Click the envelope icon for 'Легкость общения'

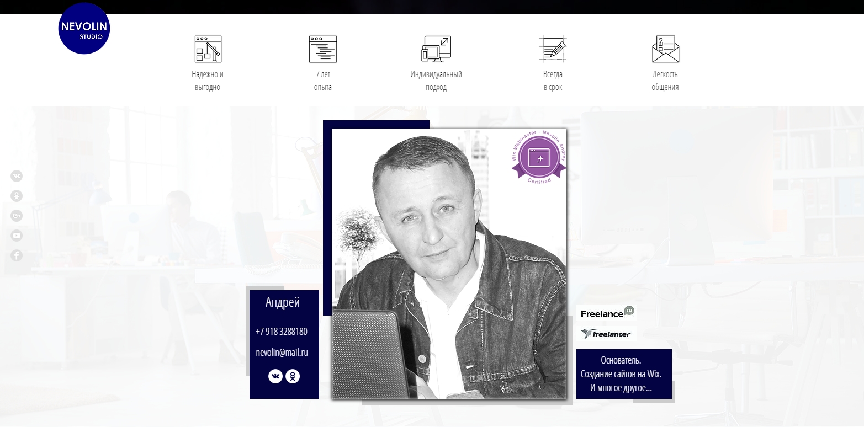(x=665, y=49)
